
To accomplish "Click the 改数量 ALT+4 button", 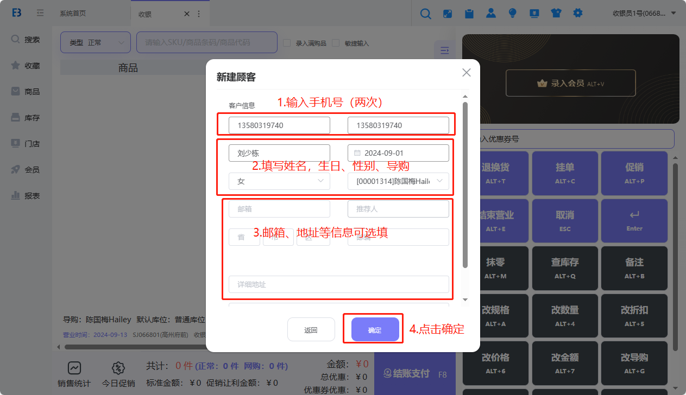I will [565, 316].
